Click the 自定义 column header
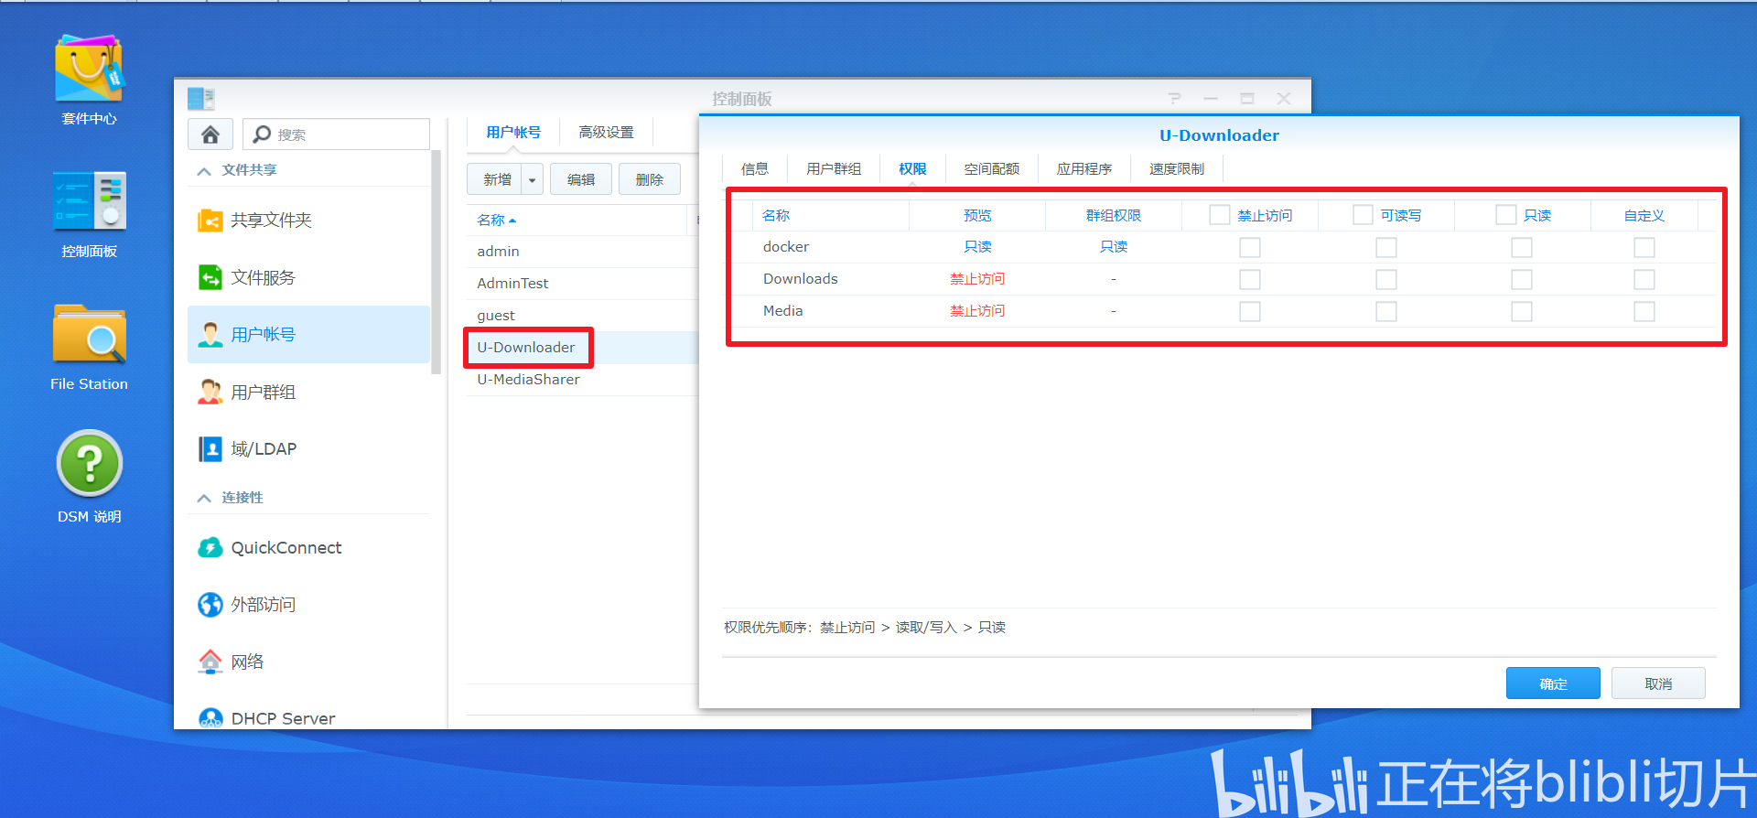This screenshot has width=1757, height=818. [x=1644, y=216]
